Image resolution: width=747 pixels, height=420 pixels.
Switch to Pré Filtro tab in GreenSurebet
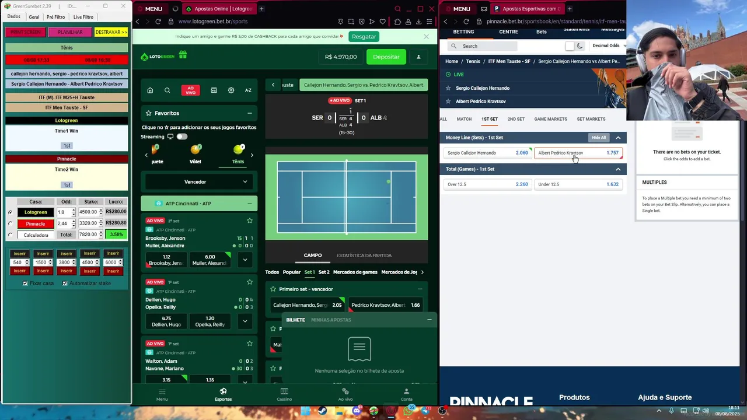55,17
